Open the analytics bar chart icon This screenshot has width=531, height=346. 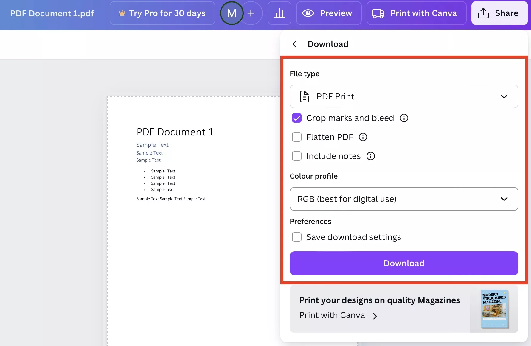pyautogui.click(x=279, y=13)
